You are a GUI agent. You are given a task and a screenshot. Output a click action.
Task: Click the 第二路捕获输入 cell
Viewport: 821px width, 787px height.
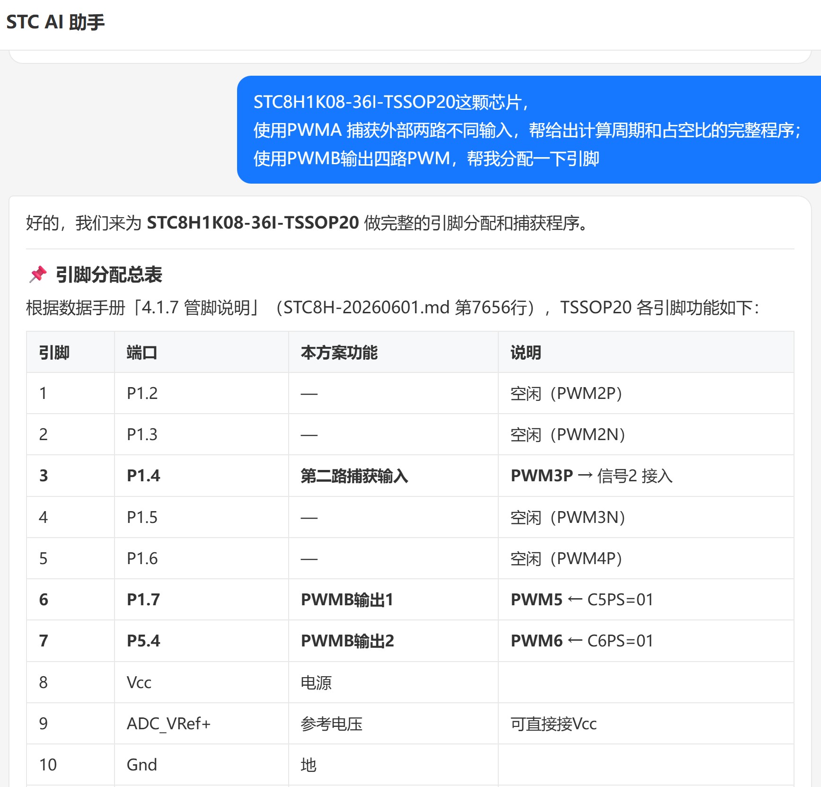click(x=393, y=476)
